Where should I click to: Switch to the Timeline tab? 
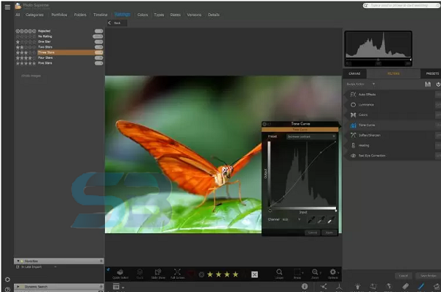[x=101, y=15]
